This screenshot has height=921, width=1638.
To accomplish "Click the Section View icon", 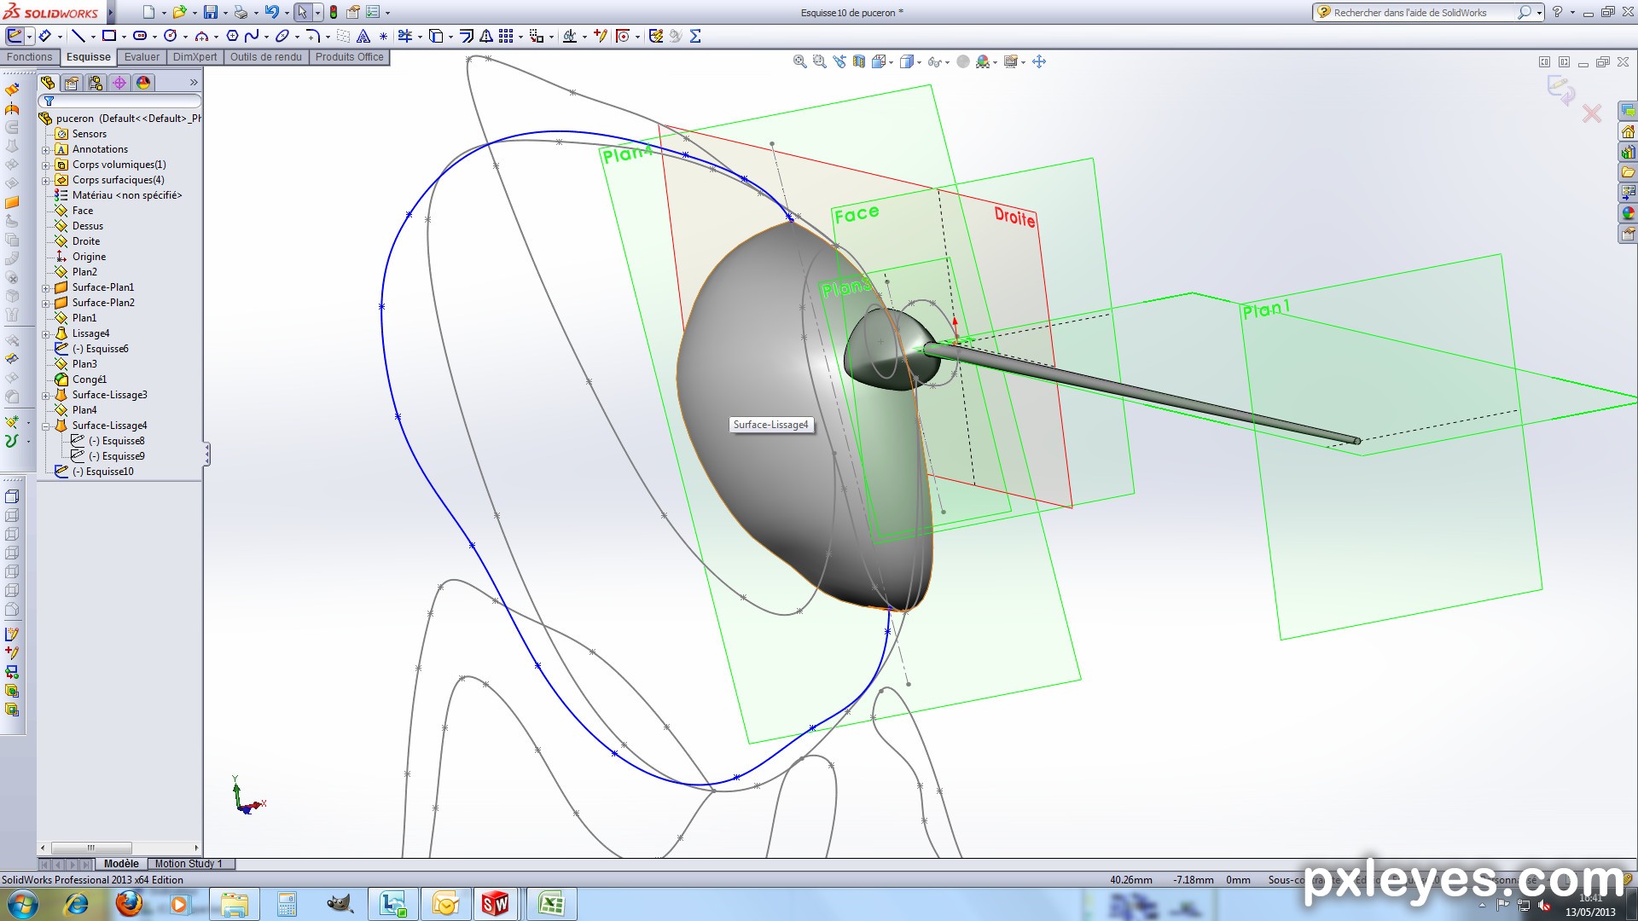I will 859,61.
